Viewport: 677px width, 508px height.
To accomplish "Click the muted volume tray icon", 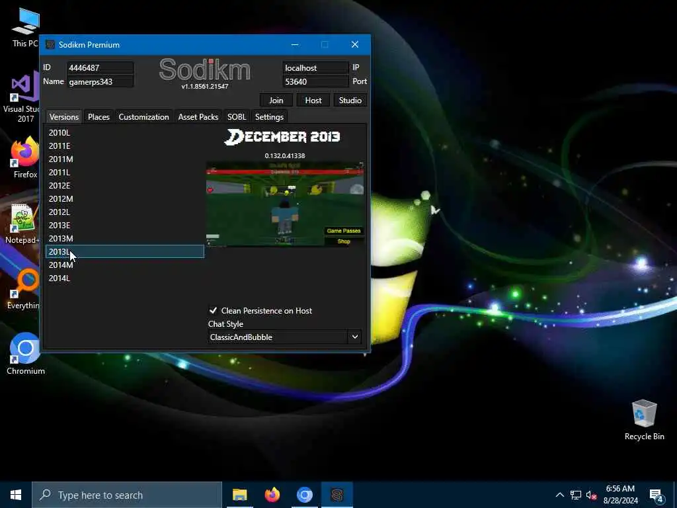I will 591,495.
